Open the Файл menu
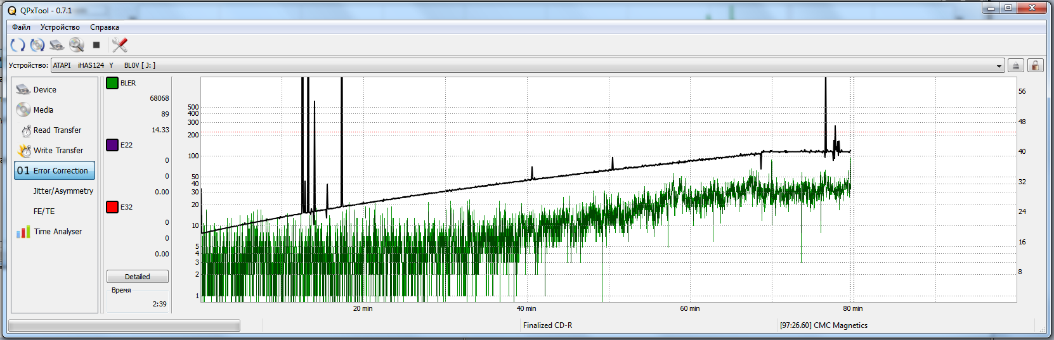1054x340 pixels. tap(21, 27)
